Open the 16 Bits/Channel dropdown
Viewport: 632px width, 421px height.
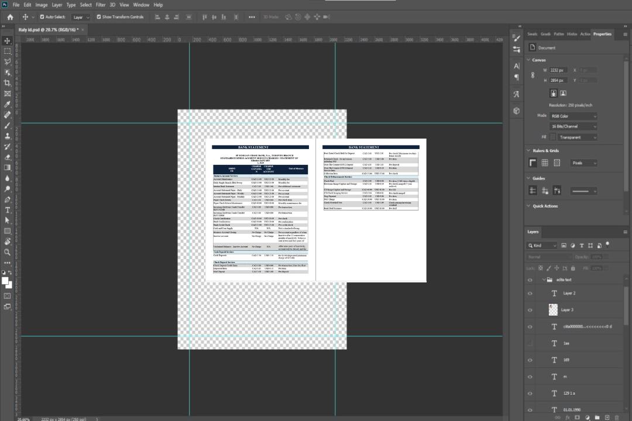pos(573,126)
